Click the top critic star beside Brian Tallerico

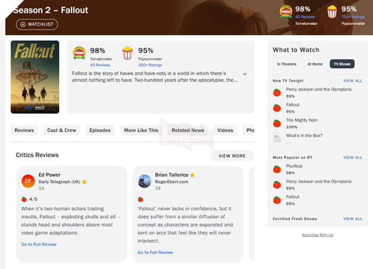192,175
